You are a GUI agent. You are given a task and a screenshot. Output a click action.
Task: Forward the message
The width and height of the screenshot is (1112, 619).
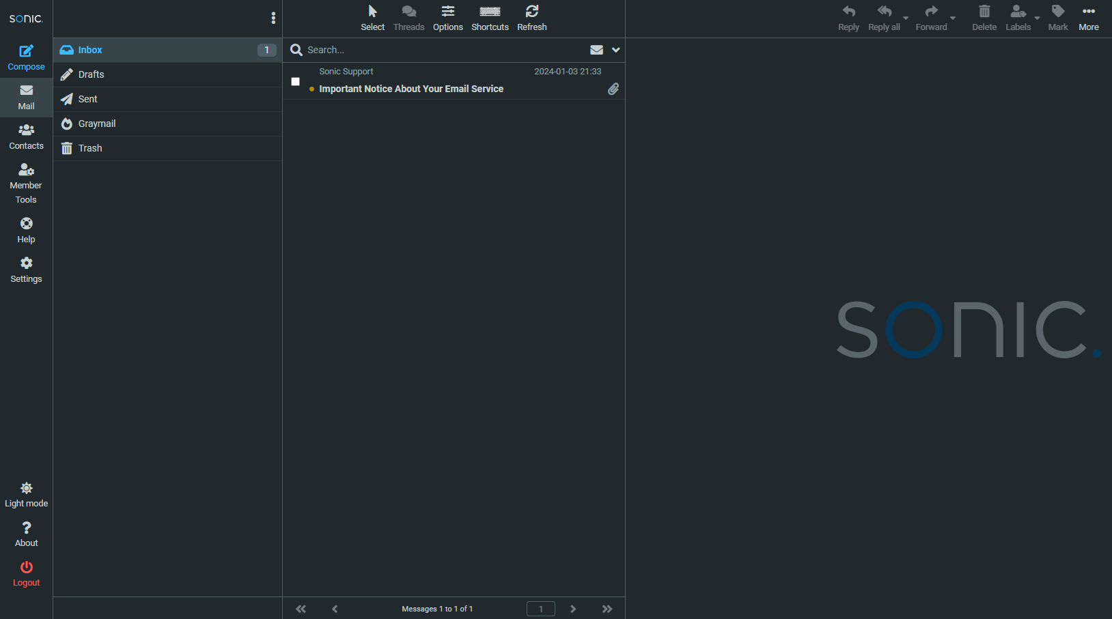click(931, 18)
